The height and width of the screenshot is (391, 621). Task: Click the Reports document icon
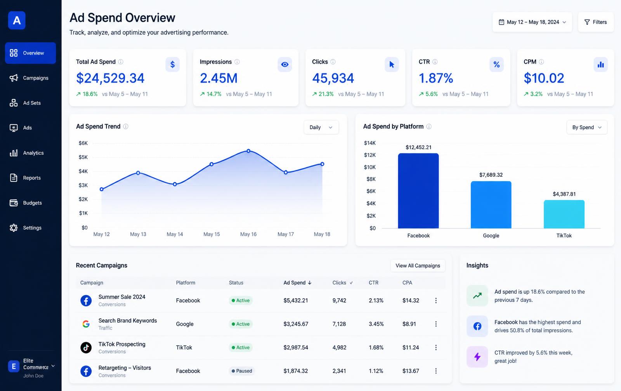[14, 178]
